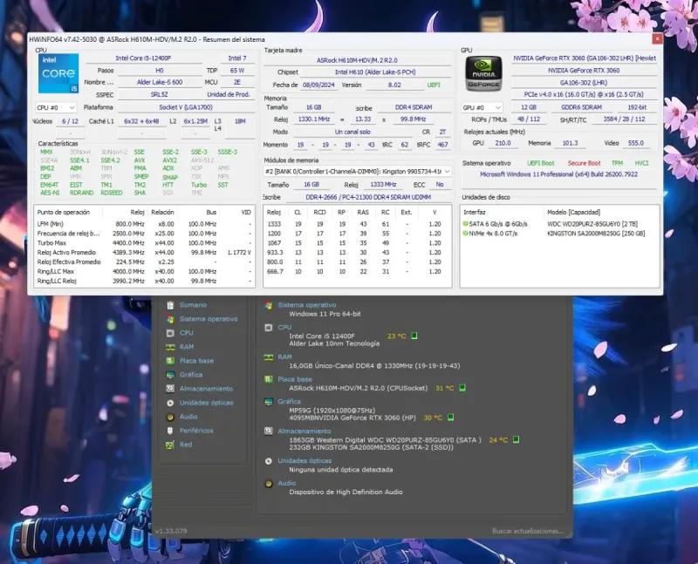Click green temperature indicator next to 31 °C
Screen dimensions: 698x564
tap(462, 388)
